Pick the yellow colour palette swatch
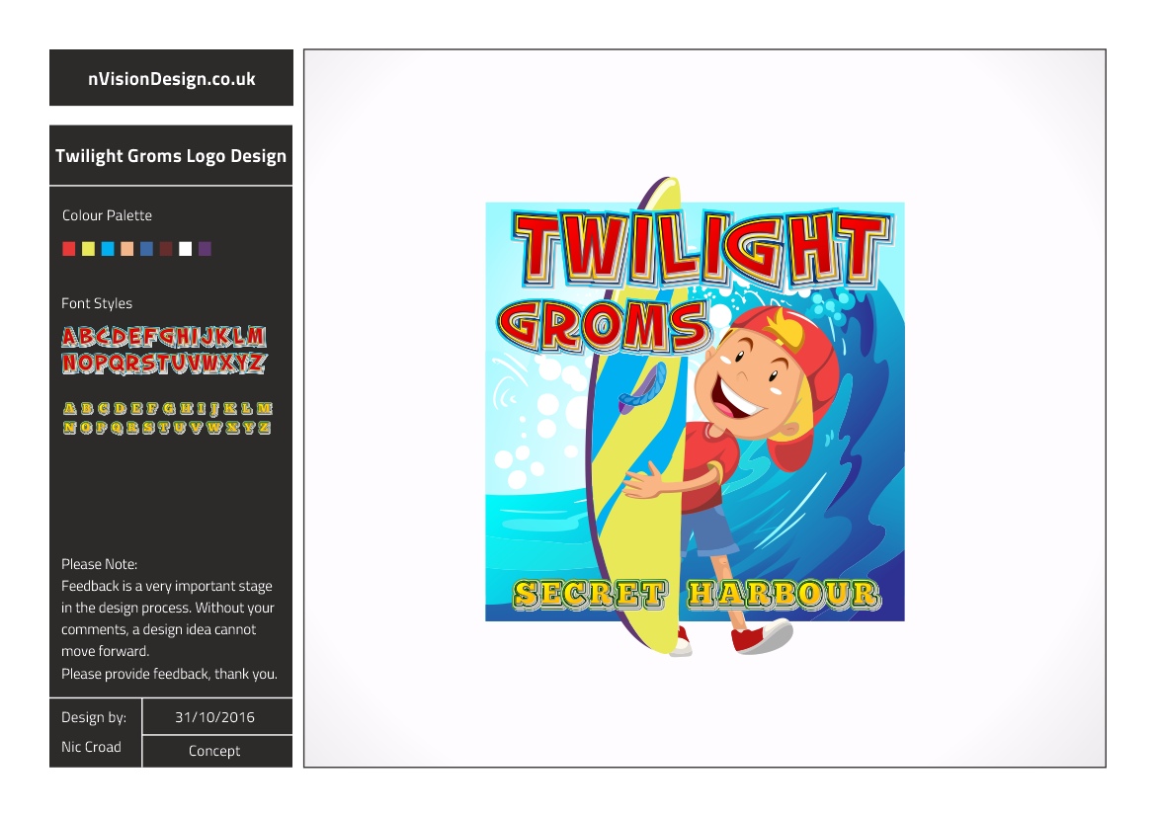This screenshot has width=1155, height=817. (88, 249)
